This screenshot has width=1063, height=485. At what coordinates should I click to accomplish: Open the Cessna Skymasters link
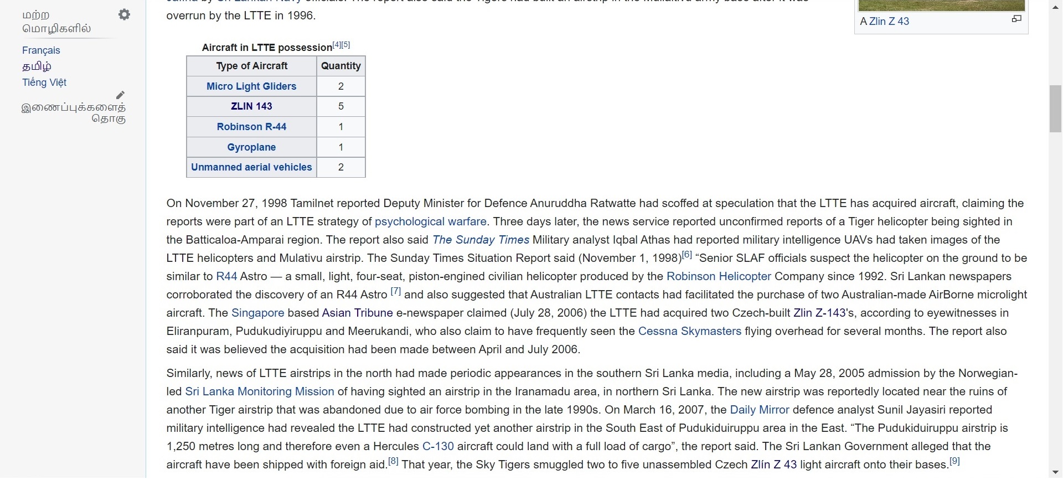[x=689, y=331]
